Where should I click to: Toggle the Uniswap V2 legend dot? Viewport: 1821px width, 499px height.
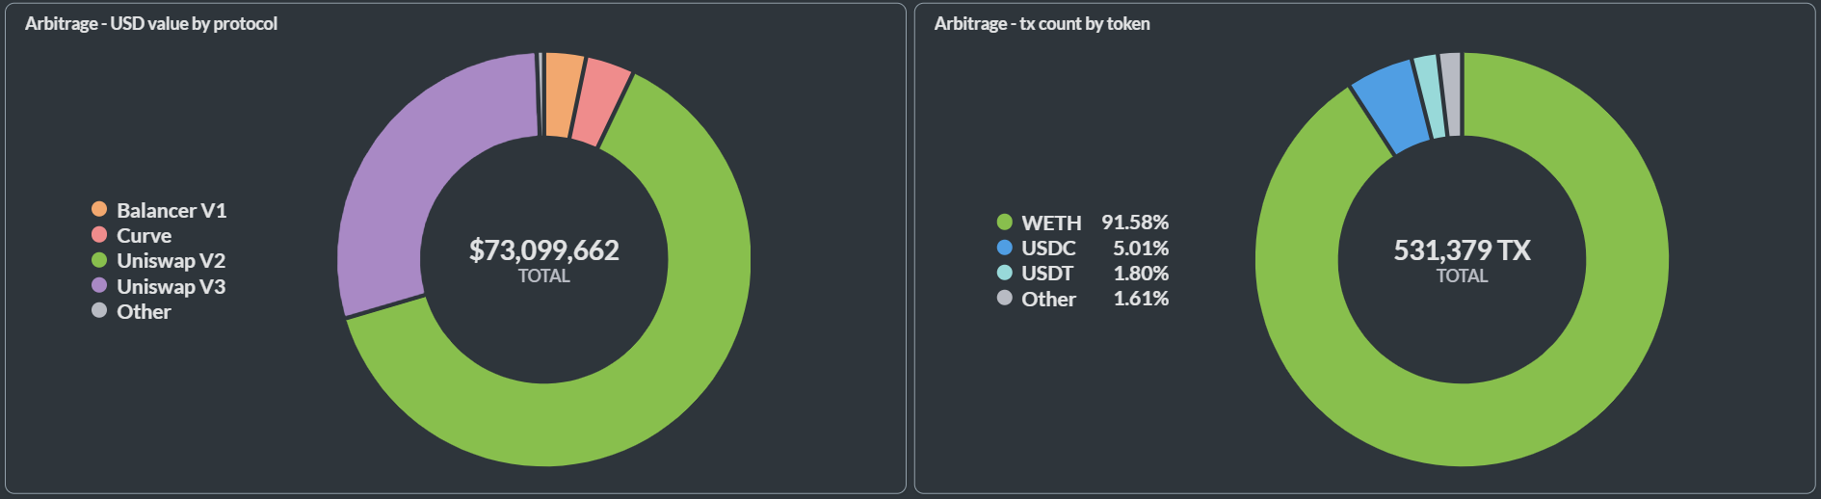pos(99,260)
